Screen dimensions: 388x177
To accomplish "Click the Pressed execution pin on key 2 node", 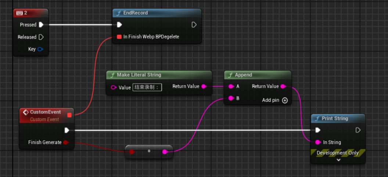I will 41,25.
